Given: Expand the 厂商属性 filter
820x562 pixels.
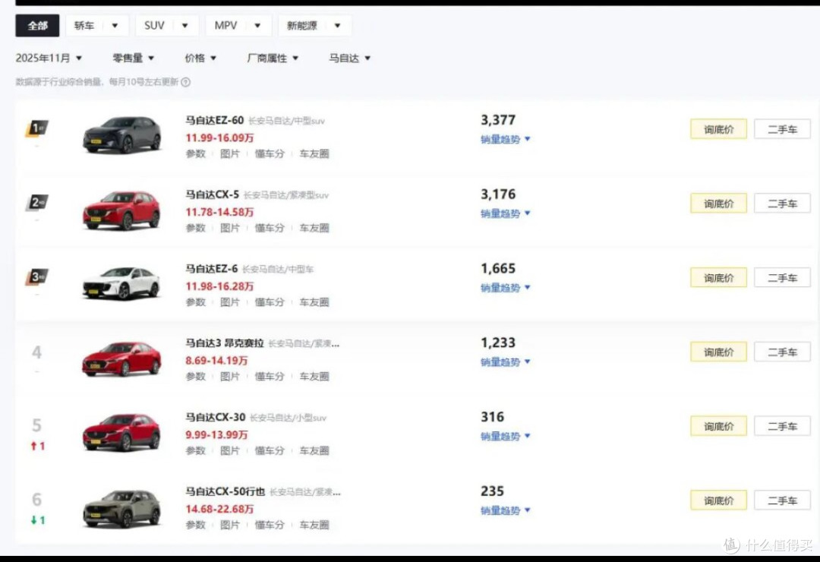Looking at the screenshot, I should tap(273, 58).
